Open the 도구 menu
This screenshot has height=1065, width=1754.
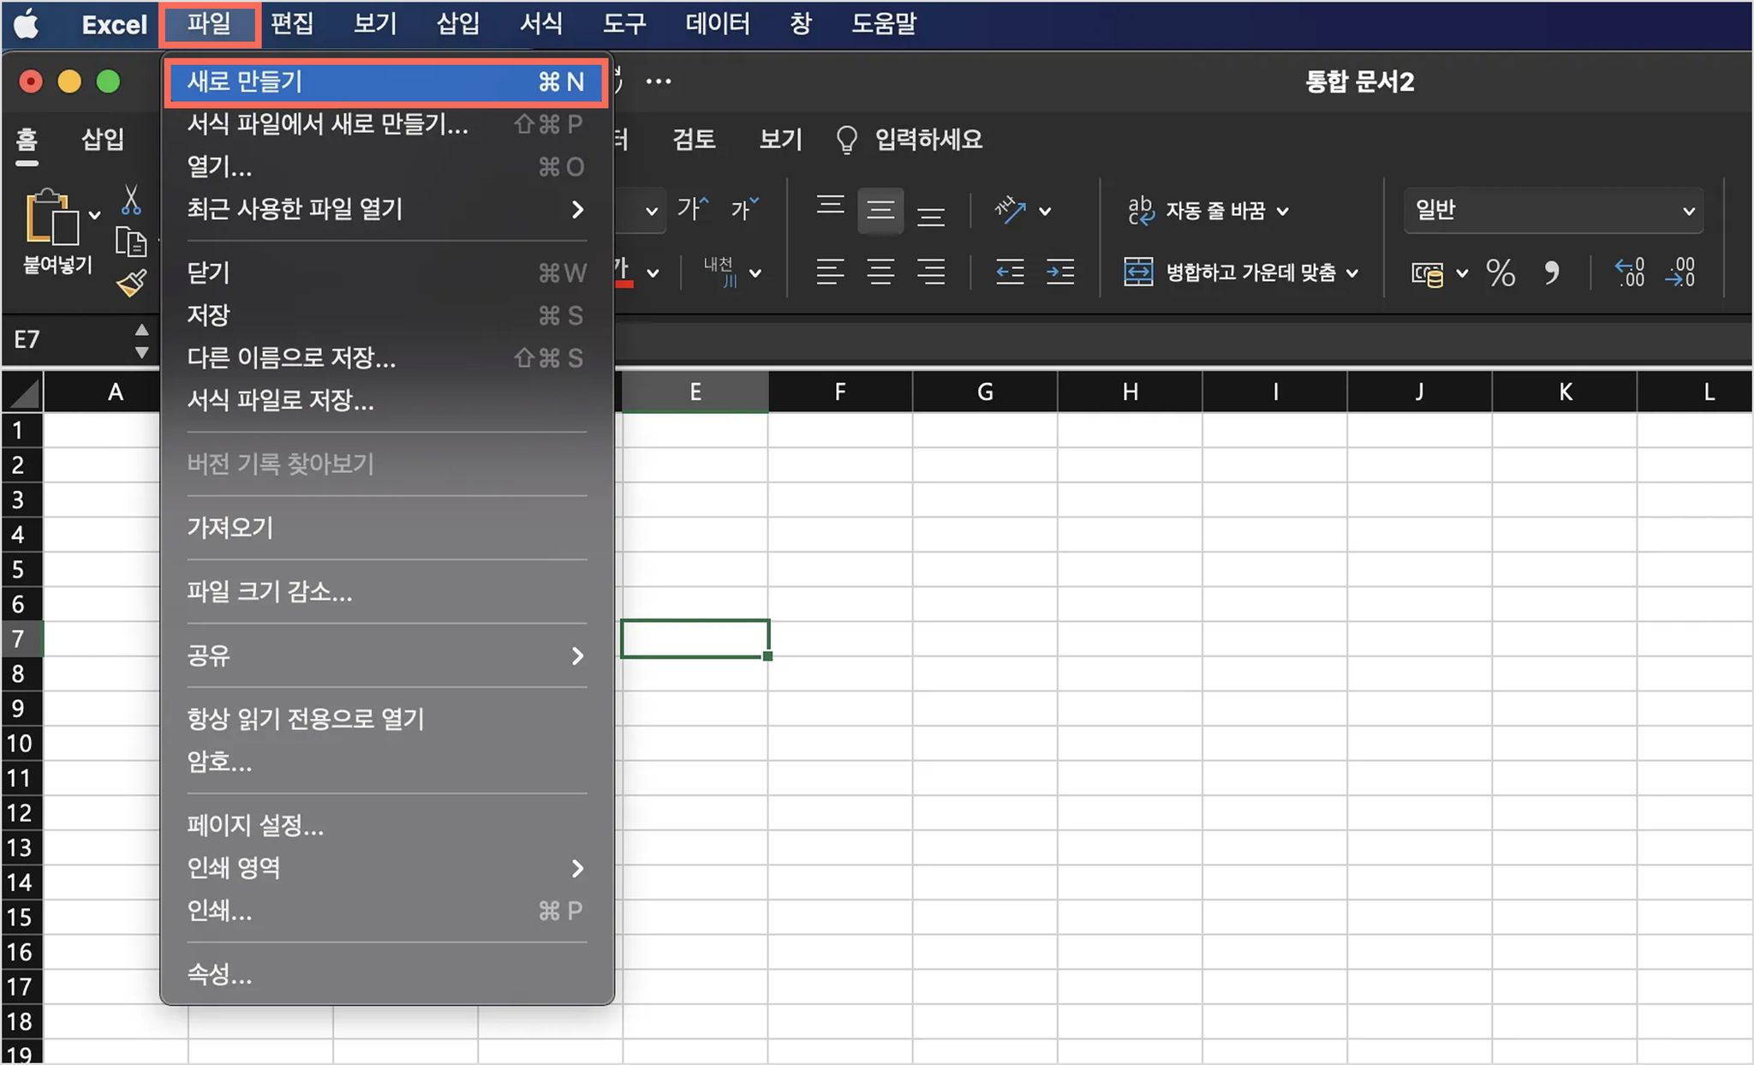[x=624, y=24]
